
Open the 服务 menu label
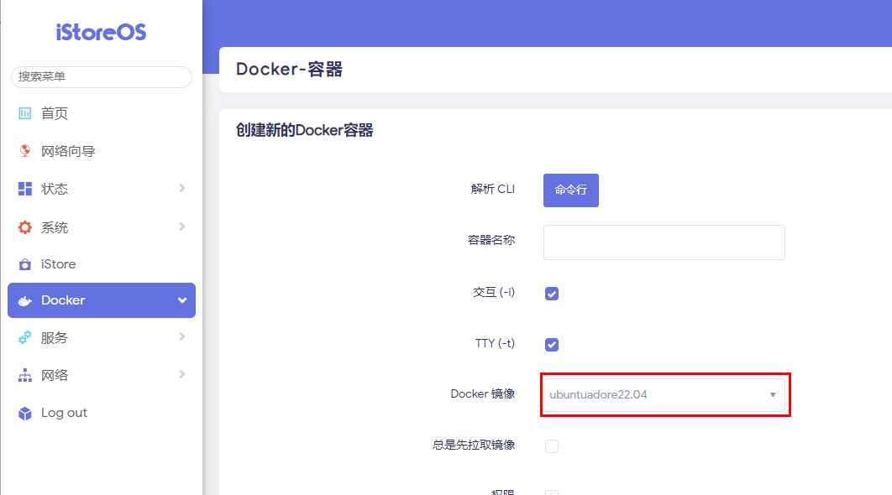55,337
